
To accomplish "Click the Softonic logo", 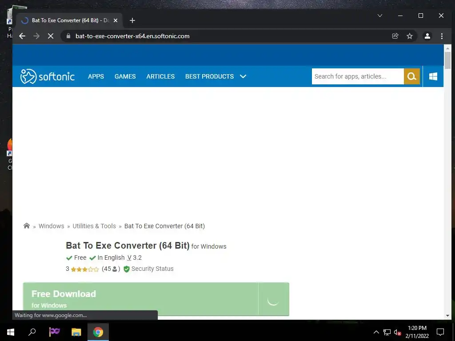I will [48, 76].
